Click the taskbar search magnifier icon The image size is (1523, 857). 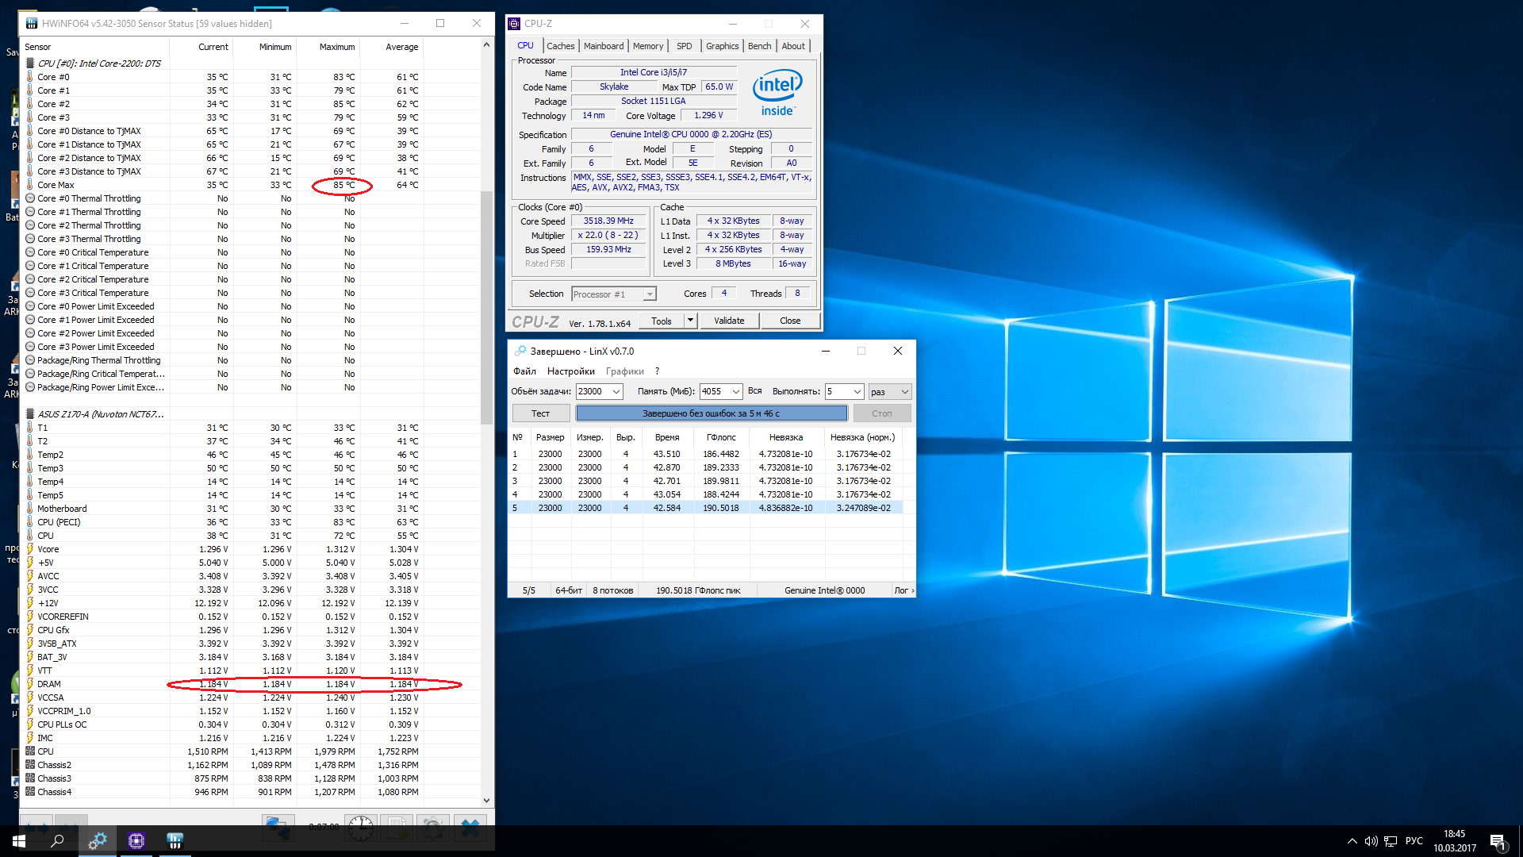tap(57, 840)
